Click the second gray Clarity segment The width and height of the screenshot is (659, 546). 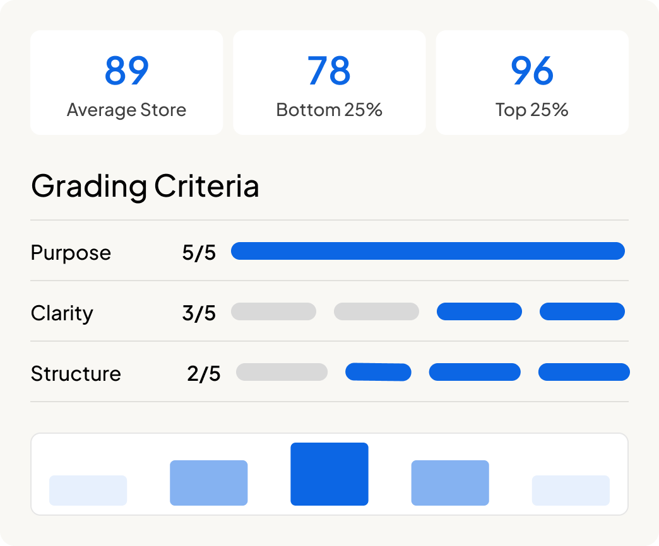coord(377,311)
